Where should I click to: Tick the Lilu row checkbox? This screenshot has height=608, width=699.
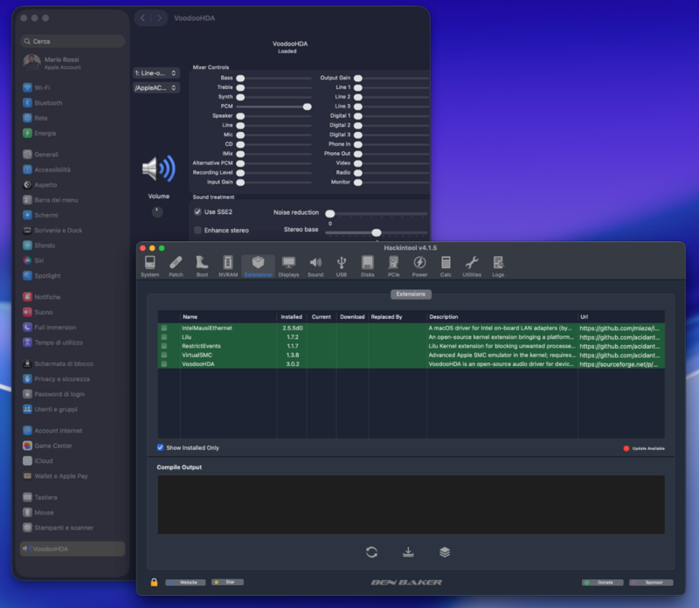(x=164, y=337)
